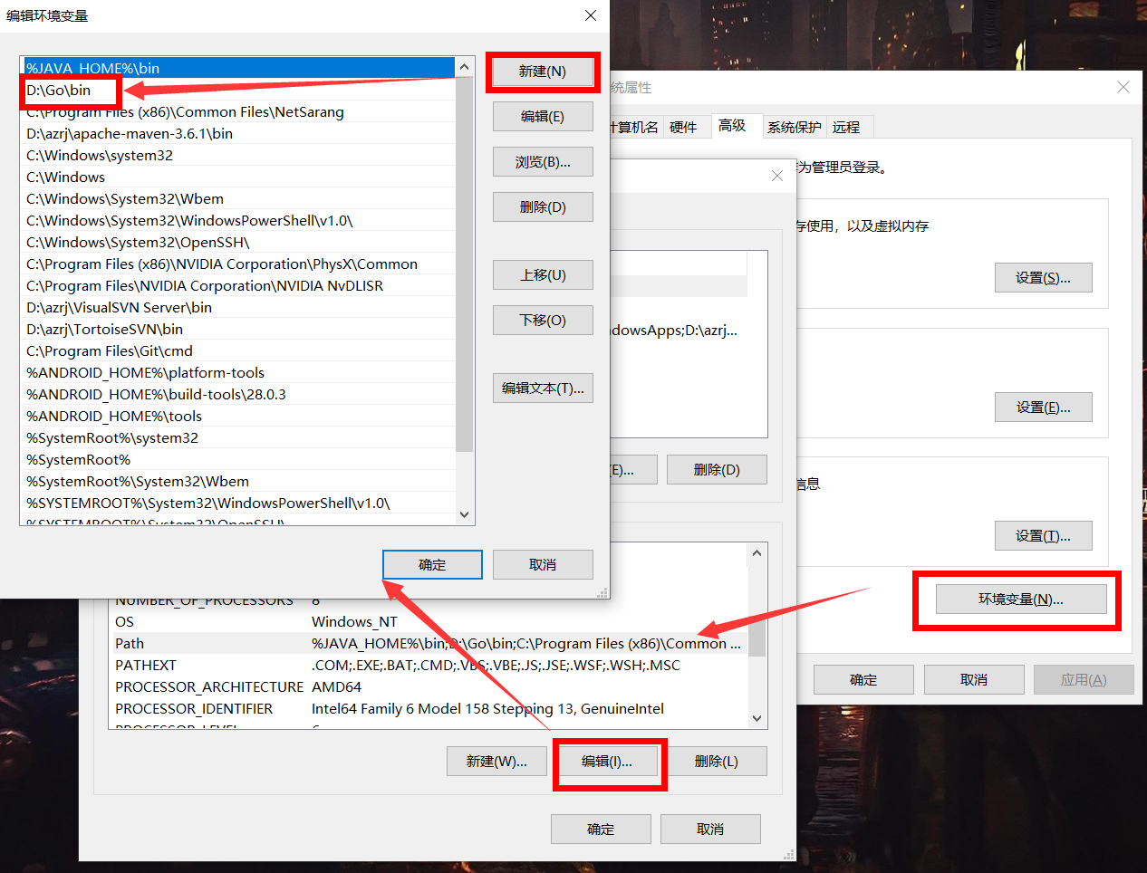Open the 系统保护 tab

tap(794, 128)
